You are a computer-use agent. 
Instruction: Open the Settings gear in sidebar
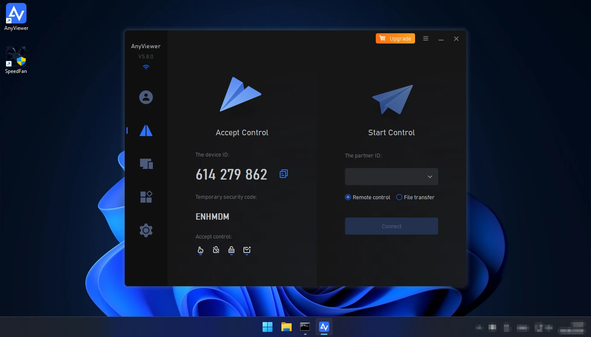coord(146,230)
